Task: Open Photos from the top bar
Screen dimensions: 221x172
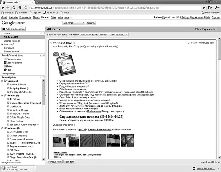Action: point(36,17)
